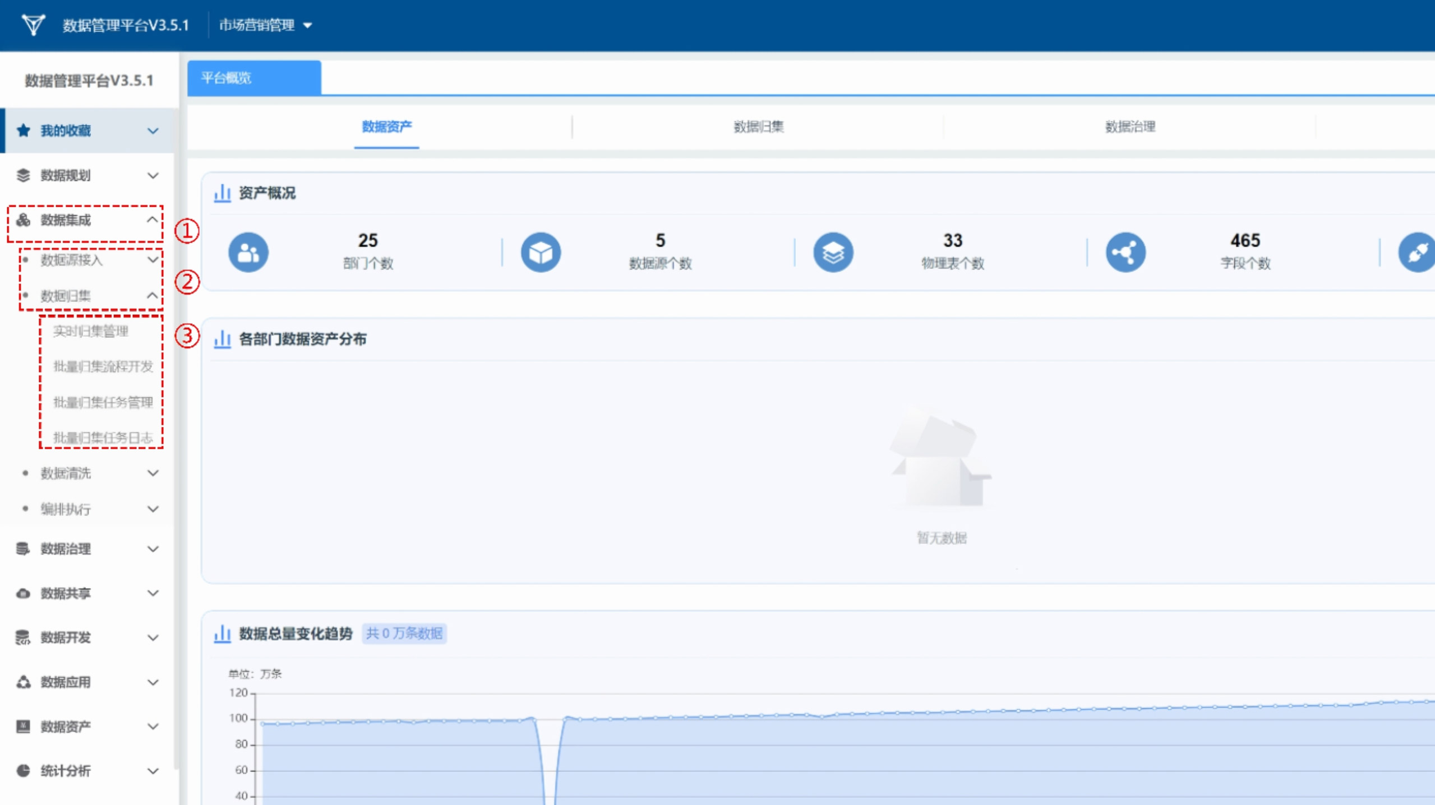The width and height of the screenshot is (1435, 805).
Task: Click the field count share-nodes icon
Action: tap(1125, 253)
